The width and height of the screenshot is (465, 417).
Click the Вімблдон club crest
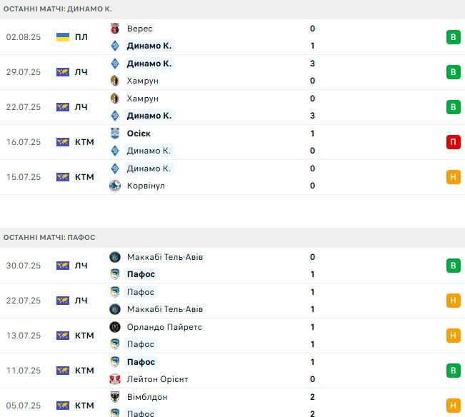(115, 397)
